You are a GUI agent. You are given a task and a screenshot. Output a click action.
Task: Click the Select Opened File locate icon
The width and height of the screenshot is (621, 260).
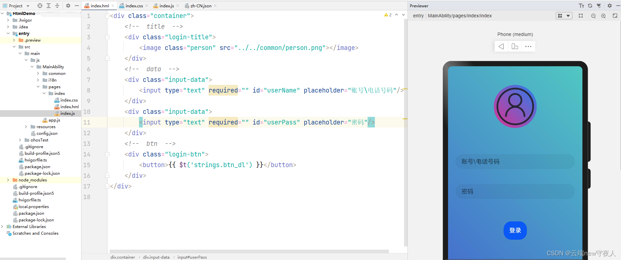40,6
